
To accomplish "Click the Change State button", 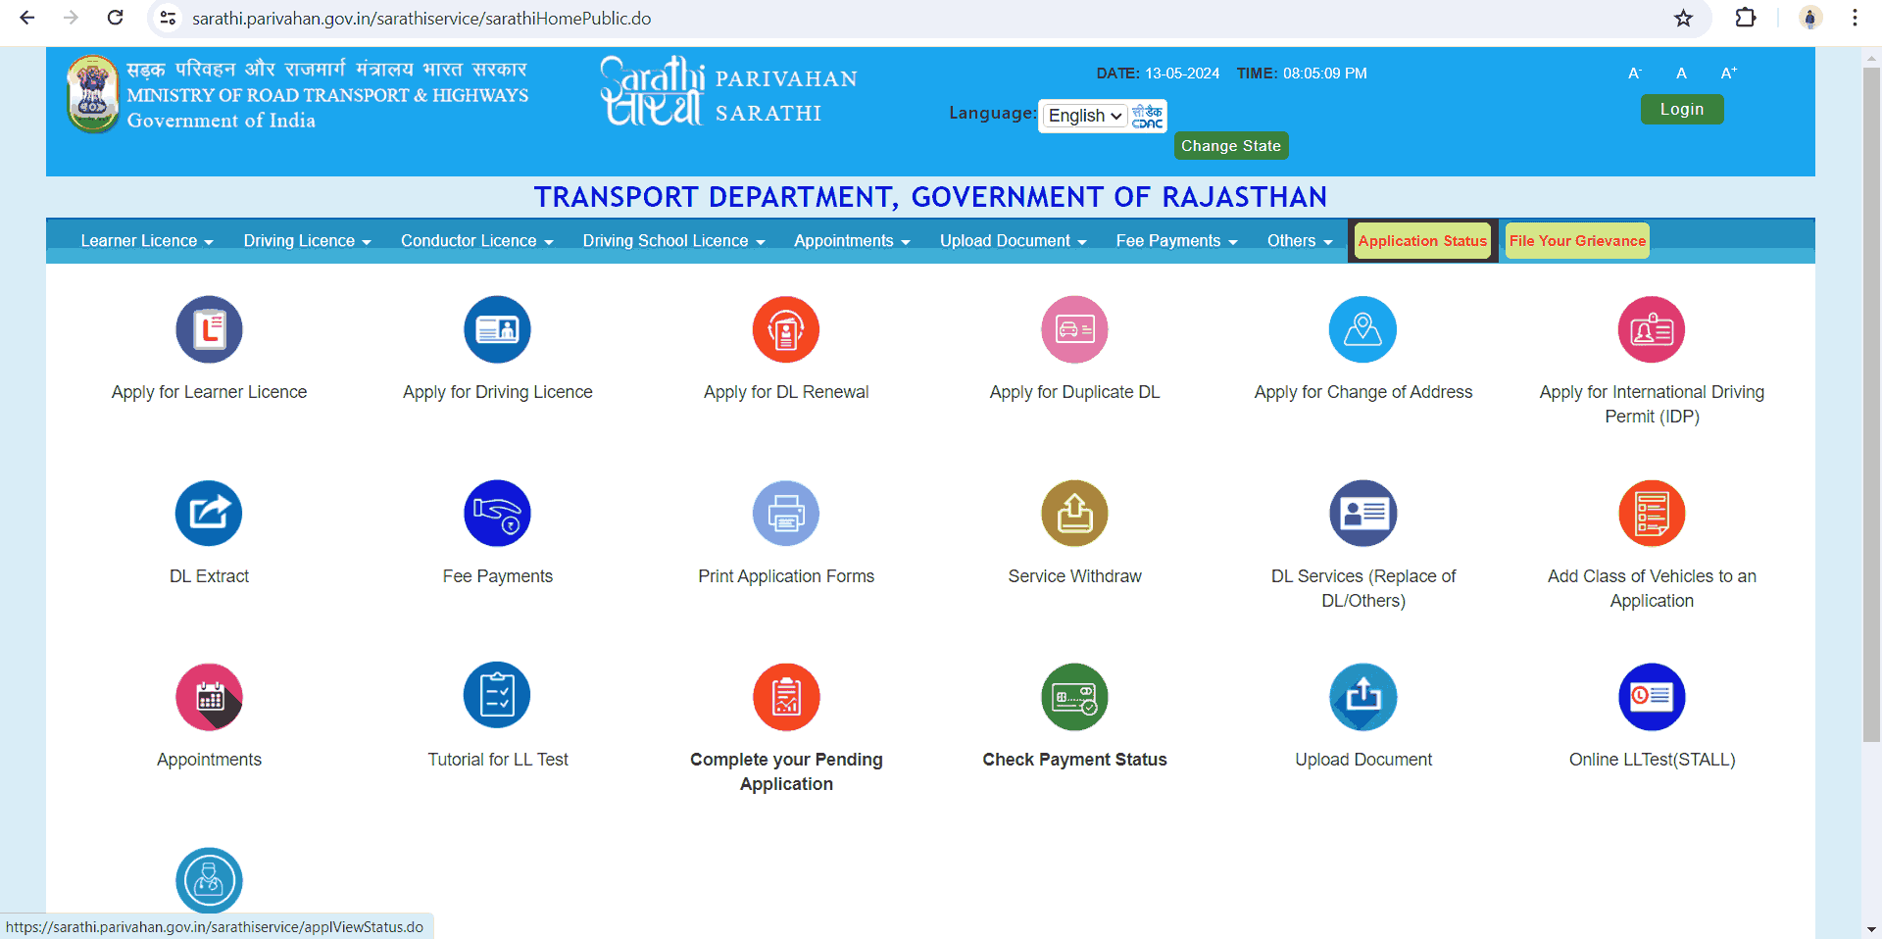I will point(1231,146).
